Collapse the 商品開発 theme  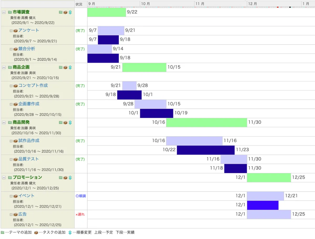click(4, 123)
